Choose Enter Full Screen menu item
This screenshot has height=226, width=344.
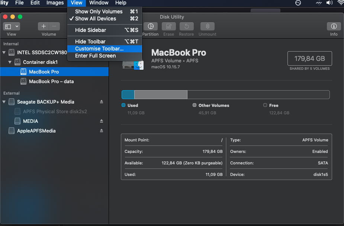click(x=105, y=56)
